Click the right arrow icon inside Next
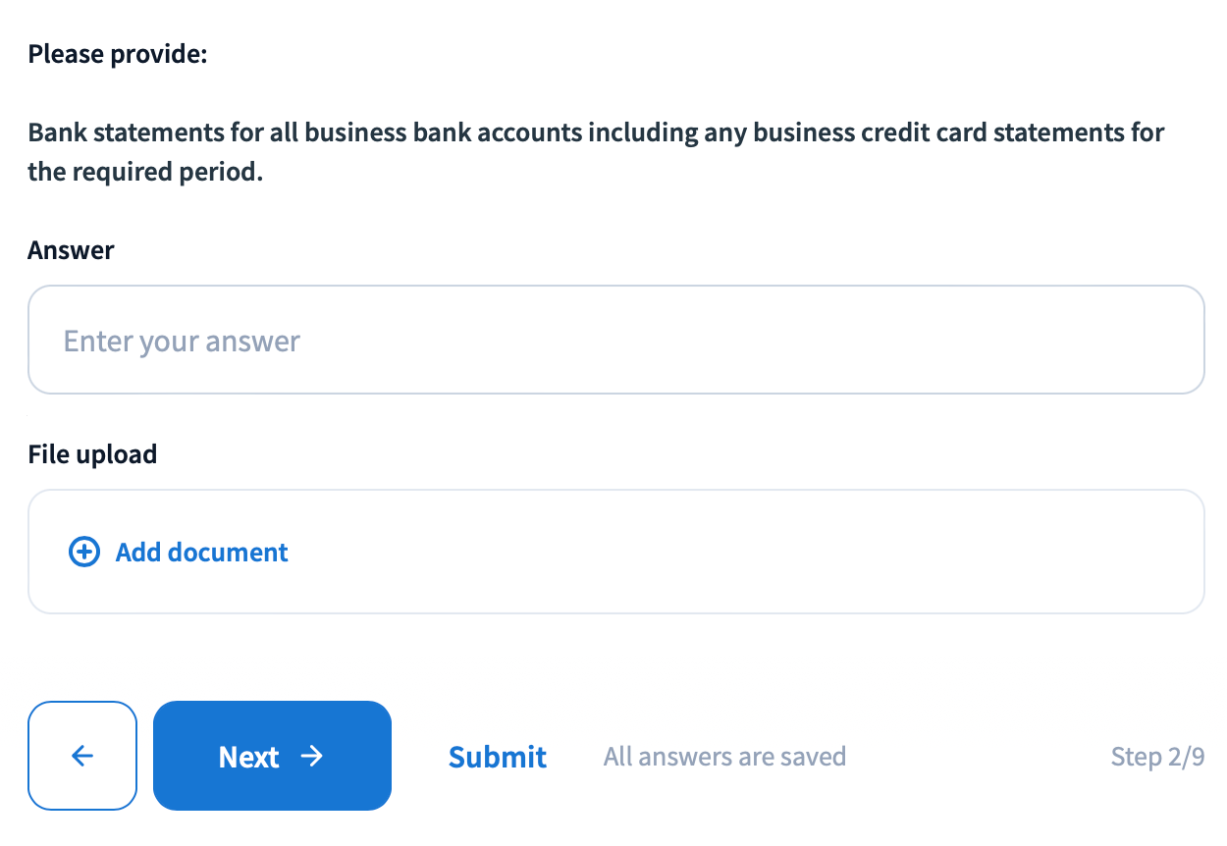The height and width of the screenshot is (846, 1227). [312, 756]
